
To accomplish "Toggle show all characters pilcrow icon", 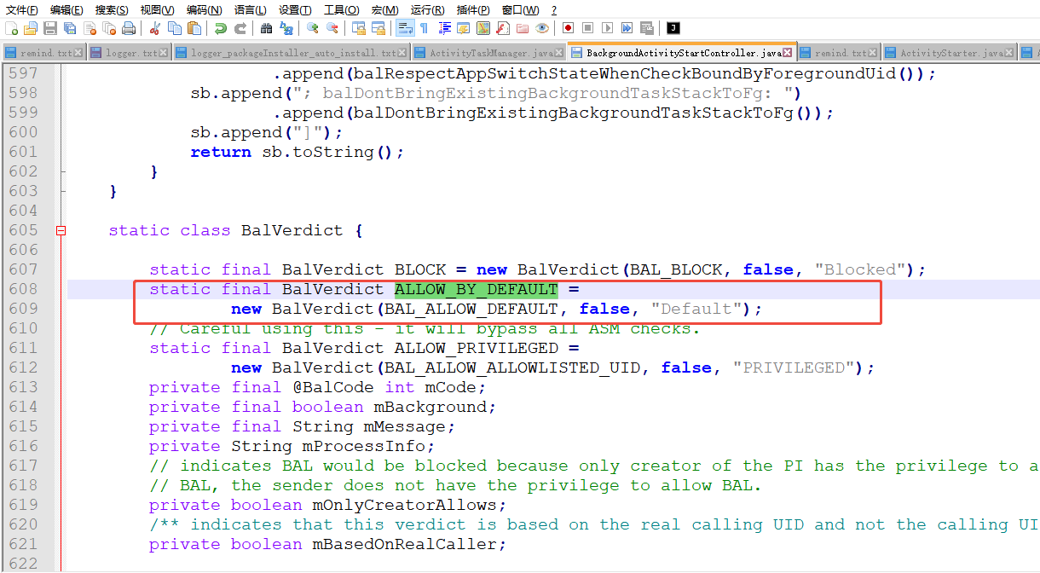I will coord(424,28).
